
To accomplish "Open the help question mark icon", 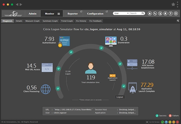I will click(171, 14).
